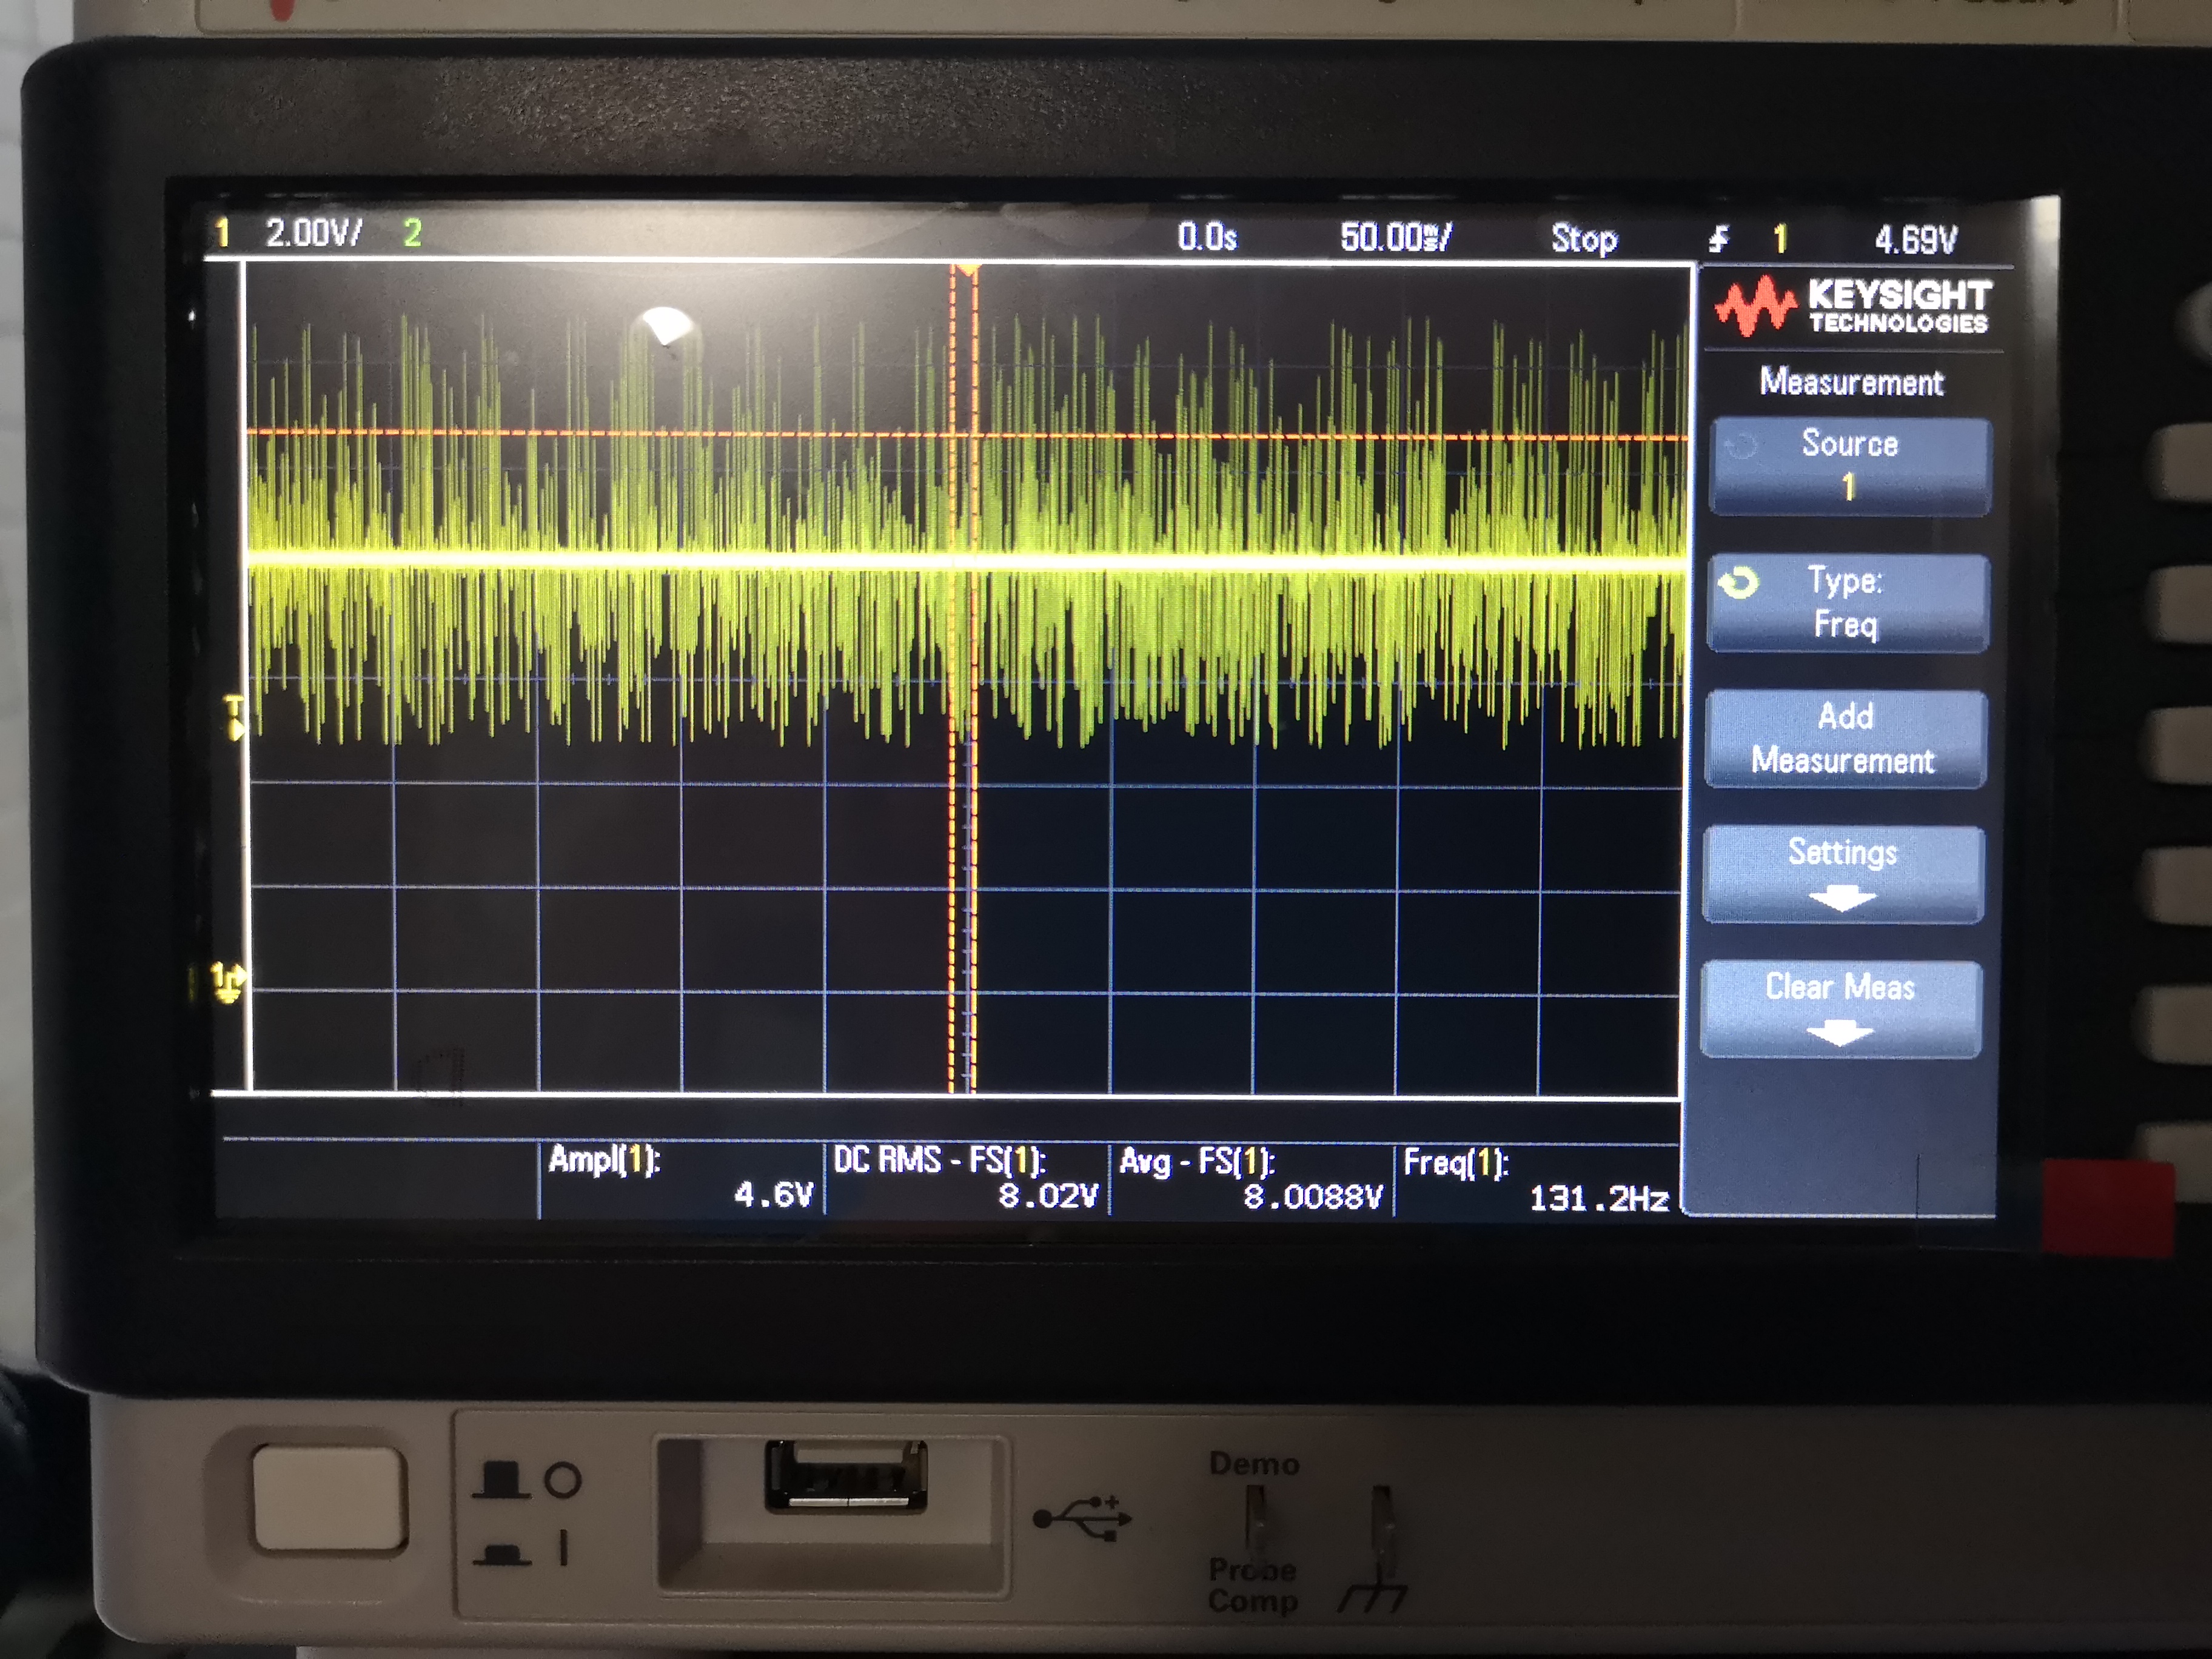
Task: Click the Stop run status indicator
Action: tap(1583, 239)
